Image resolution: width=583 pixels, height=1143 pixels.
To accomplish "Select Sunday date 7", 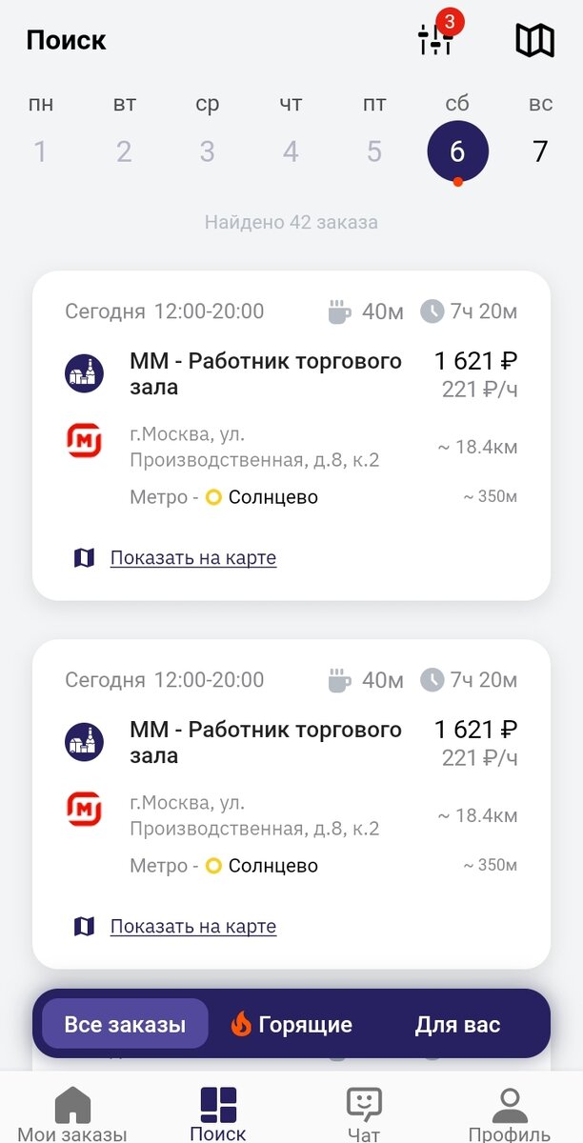I will pos(540,150).
